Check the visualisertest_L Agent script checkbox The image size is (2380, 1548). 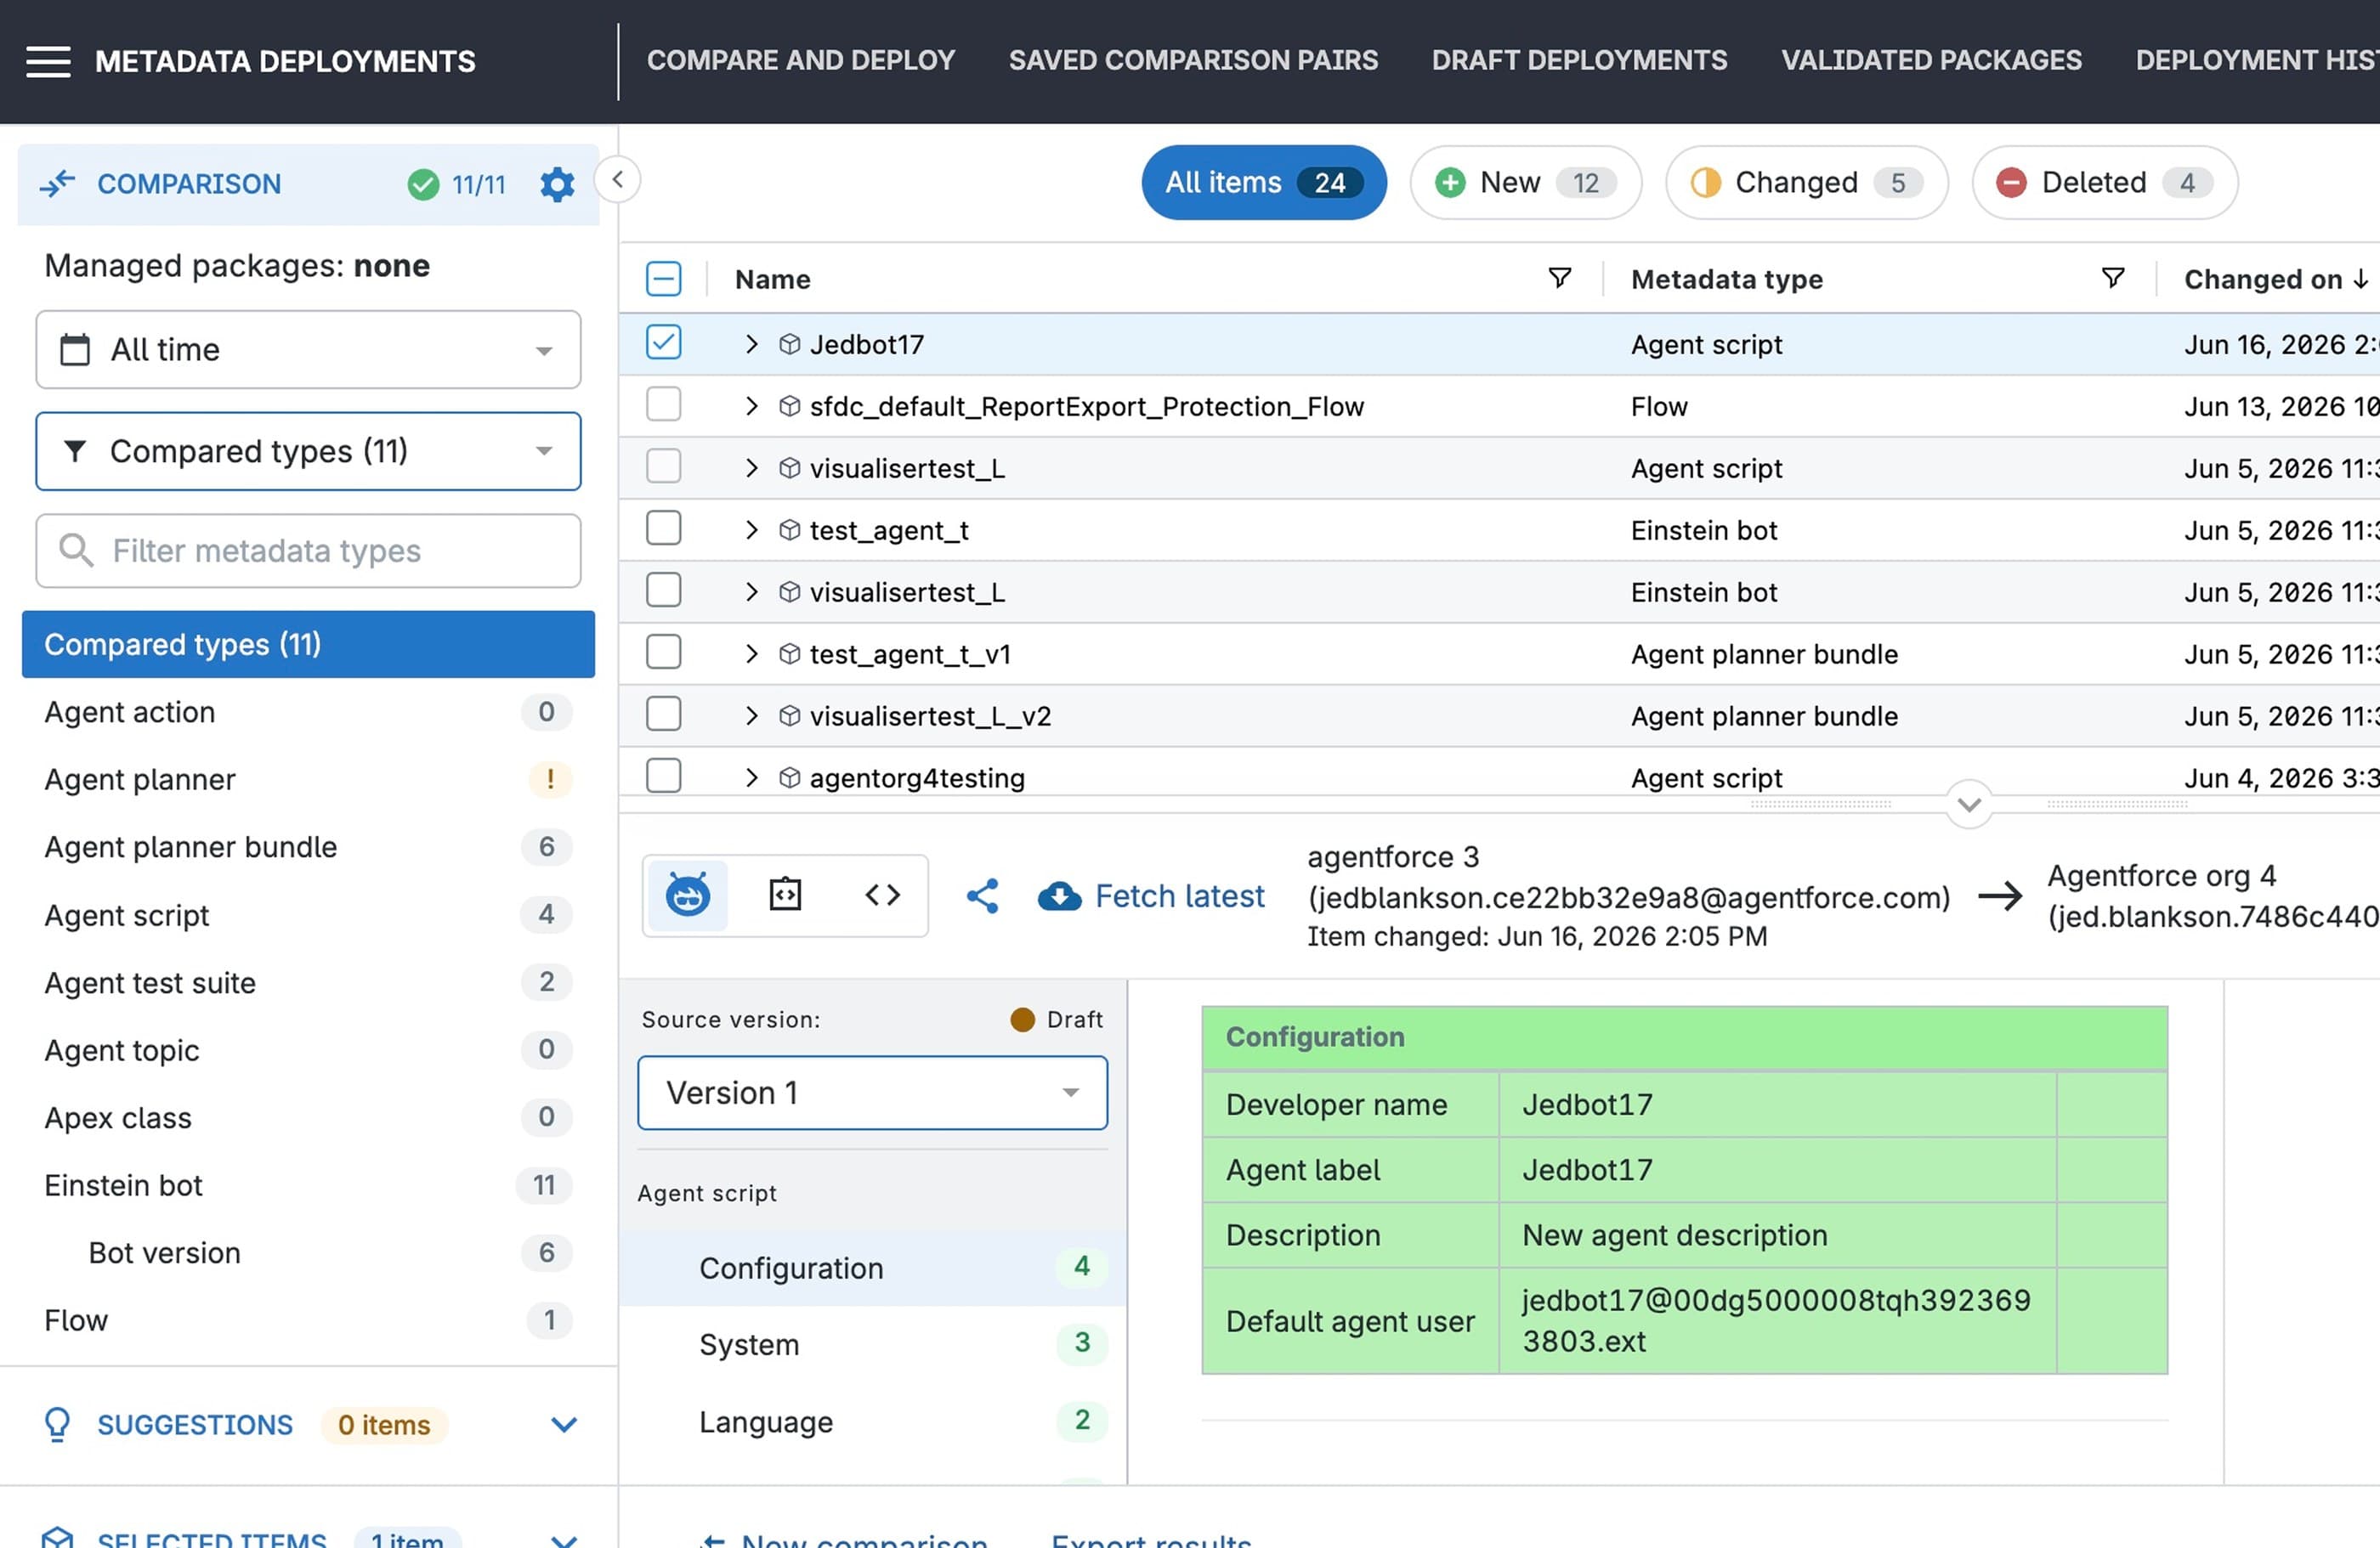(x=663, y=466)
